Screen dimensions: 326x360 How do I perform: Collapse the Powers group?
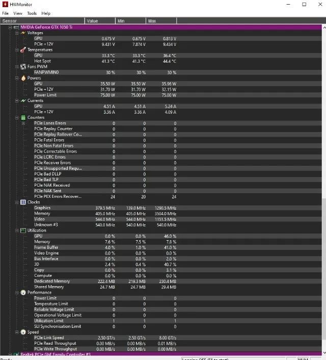17,78
